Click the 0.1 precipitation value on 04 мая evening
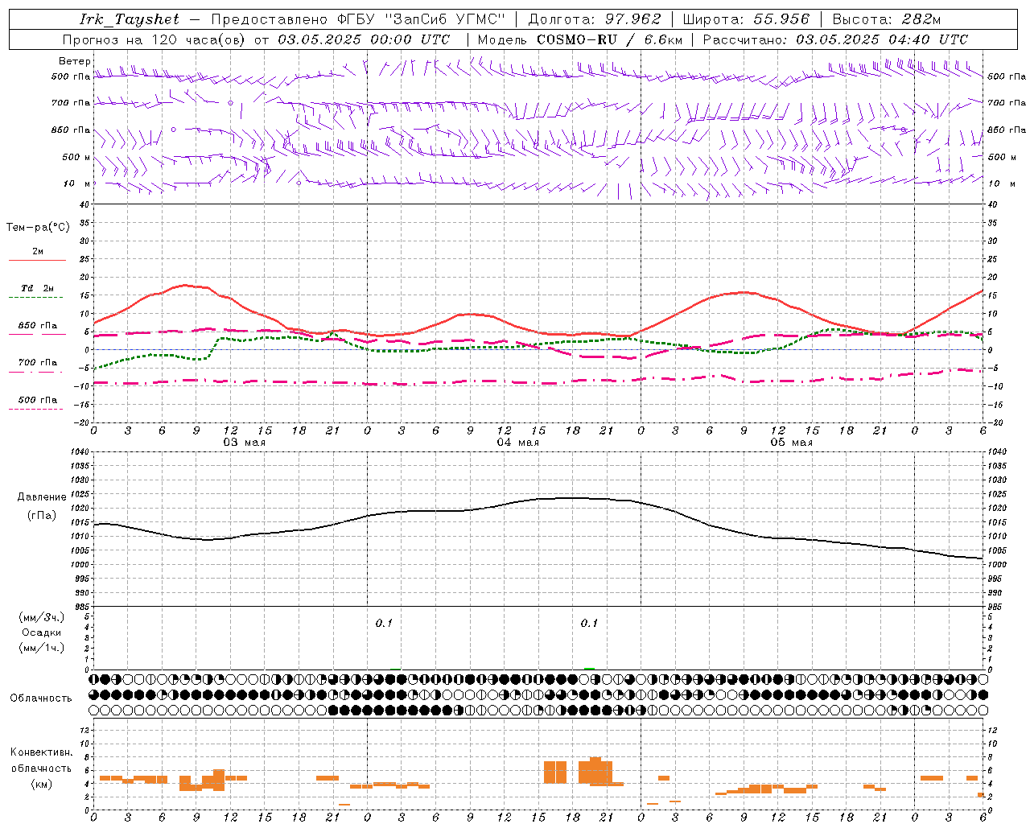This screenshot has height=824, width=1030. 589,623
